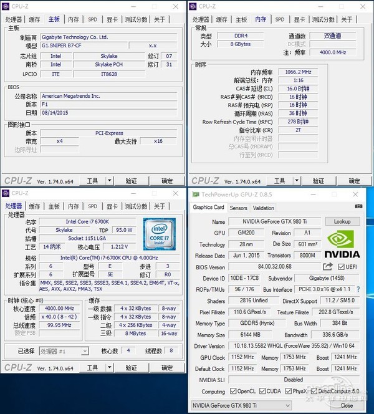Click the CPU-Z app icon in the motherboard window title
This screenshot has height=414, width=374.
pyautogui.click(x=6, y=6)
